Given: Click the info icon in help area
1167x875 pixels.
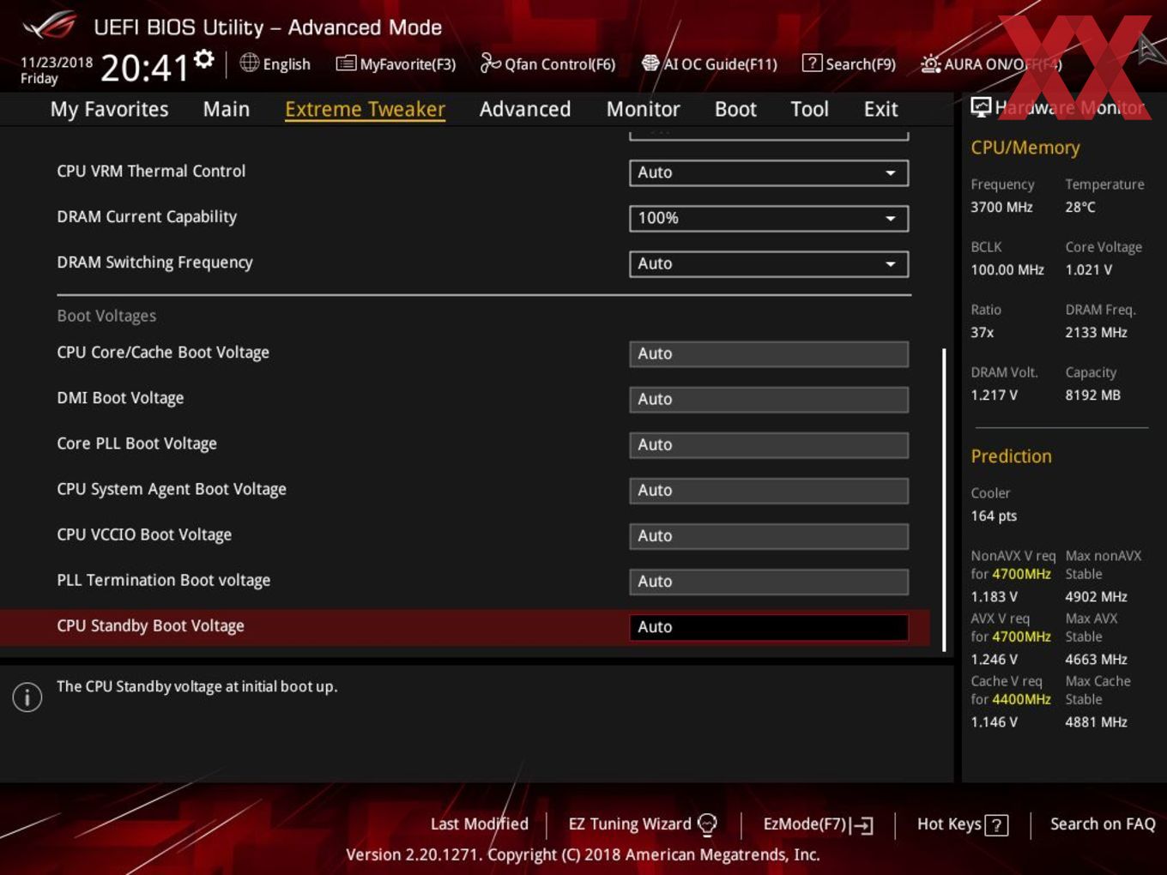Looking at the screenshot, I should pyautogui.click(x=27, y=697).
